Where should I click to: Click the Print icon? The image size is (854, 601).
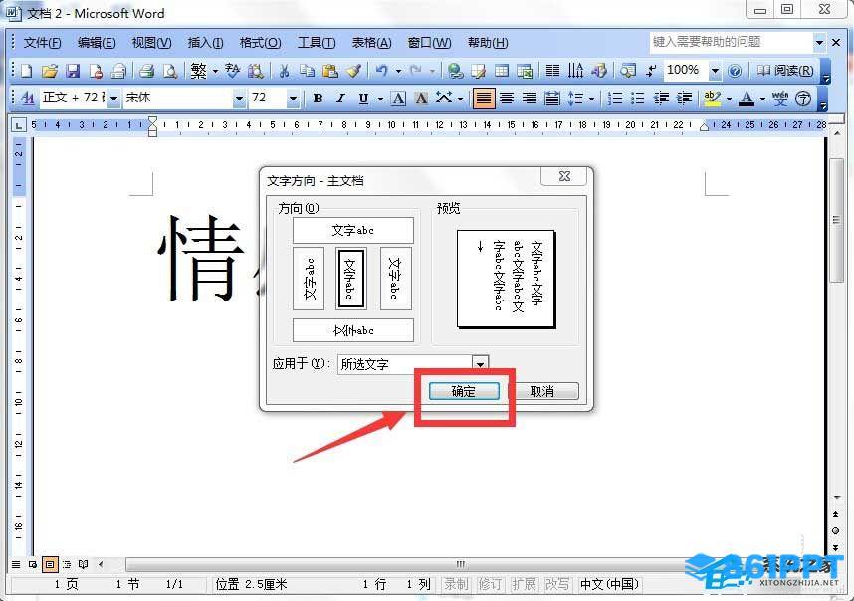[146, 71]
